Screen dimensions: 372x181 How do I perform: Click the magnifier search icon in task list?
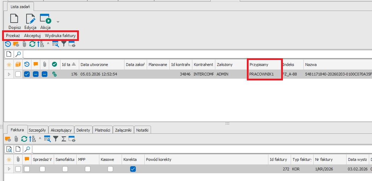pyautogui.click(x=18, y=54)
